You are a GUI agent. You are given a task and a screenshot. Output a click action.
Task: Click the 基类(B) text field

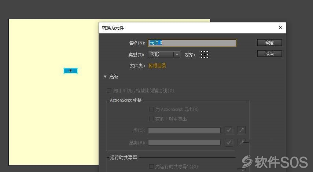coord(184,143)
